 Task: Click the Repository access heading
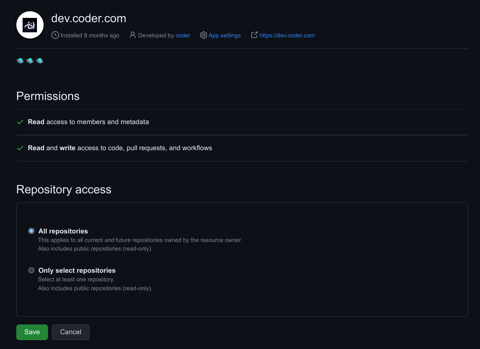[63, 189]
